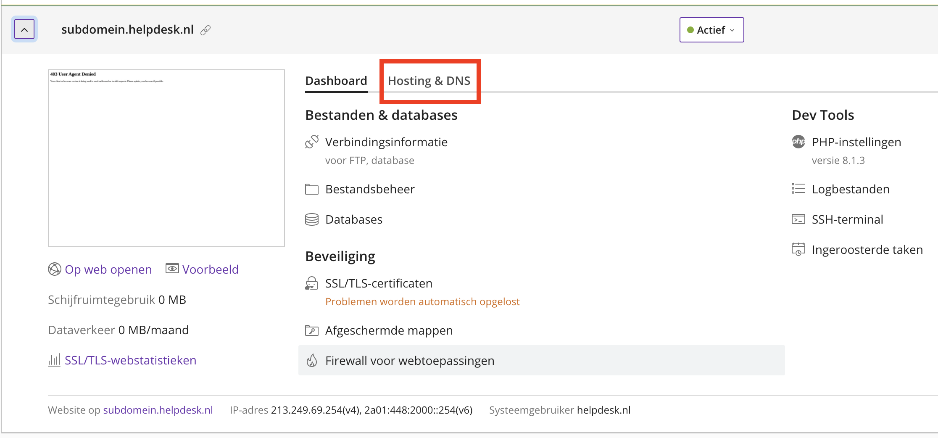Switch to the Hosting & DNS tab

[429, 81]
